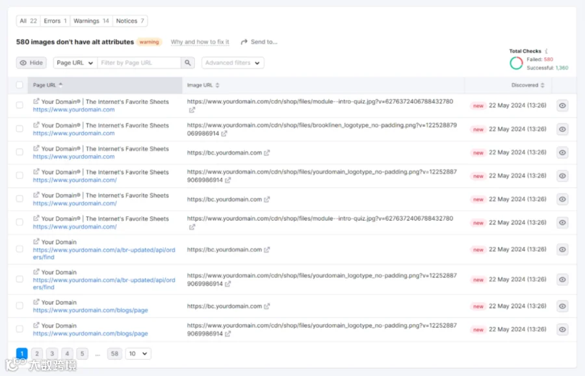Go to pagination page 3
This screenshot has height=376, width=585.
52,354
